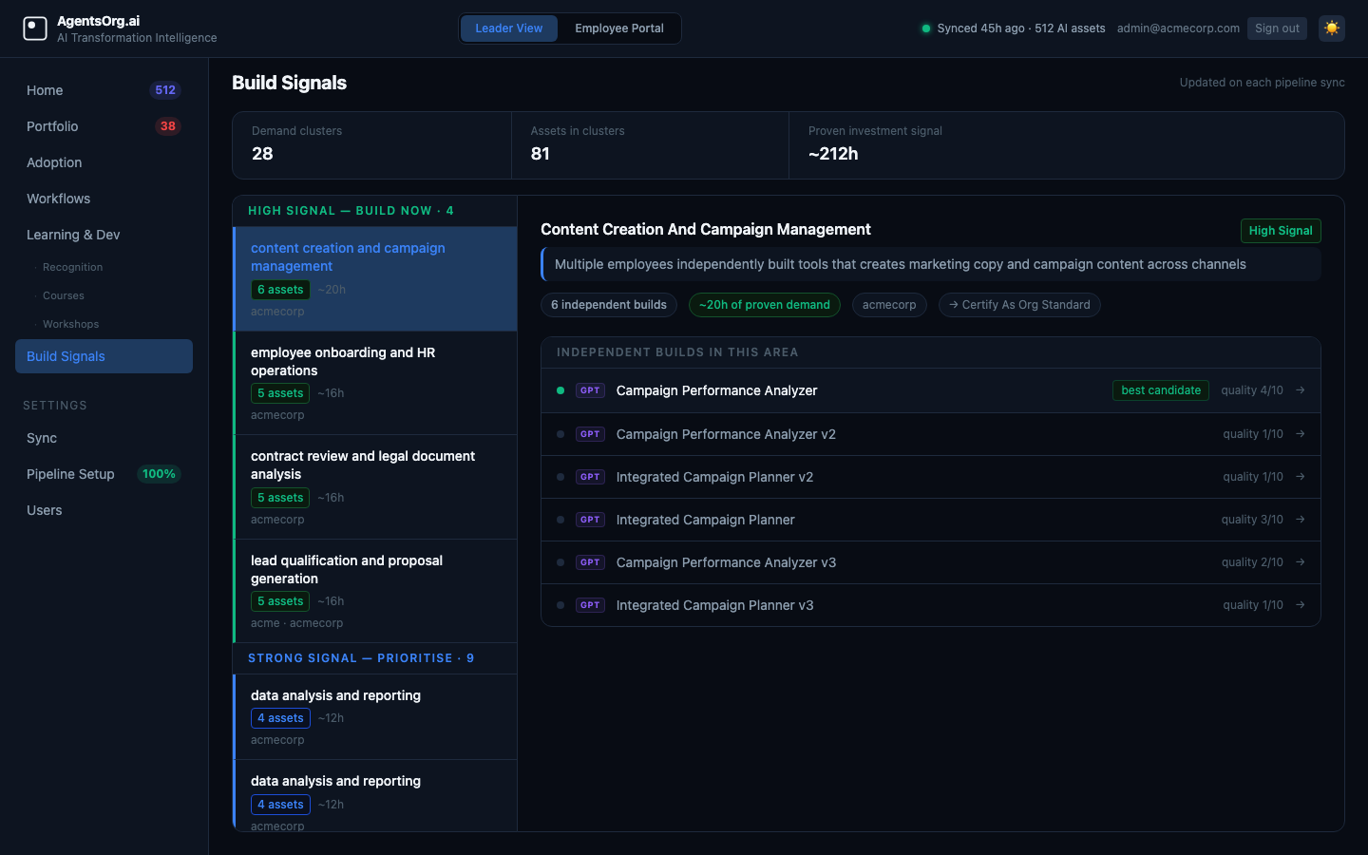Collapse the HIGH SIGNAL — BUILD NOW section
The height and width of the screenshot is (855, 1368).
350,210
